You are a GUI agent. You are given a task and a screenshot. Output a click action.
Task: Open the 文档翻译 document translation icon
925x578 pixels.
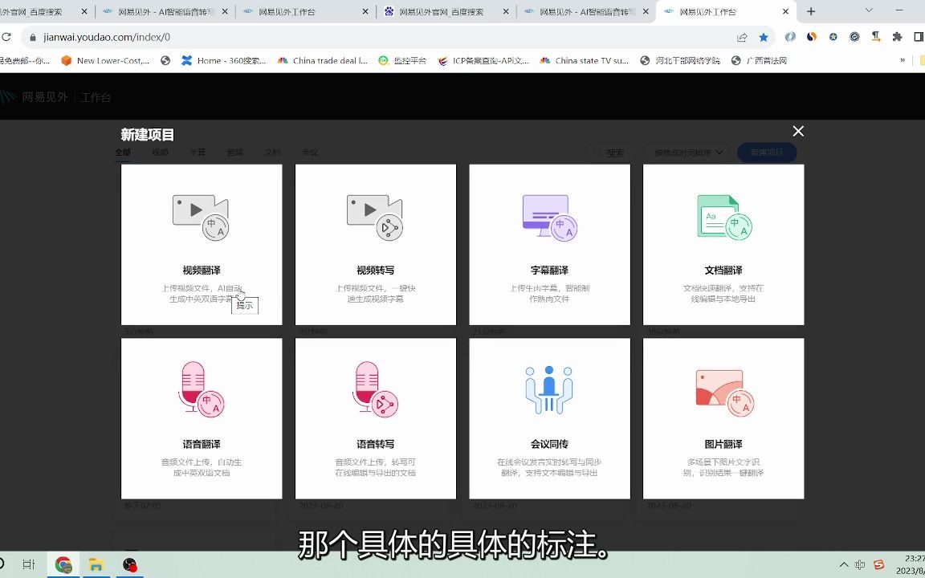[722, 215]
